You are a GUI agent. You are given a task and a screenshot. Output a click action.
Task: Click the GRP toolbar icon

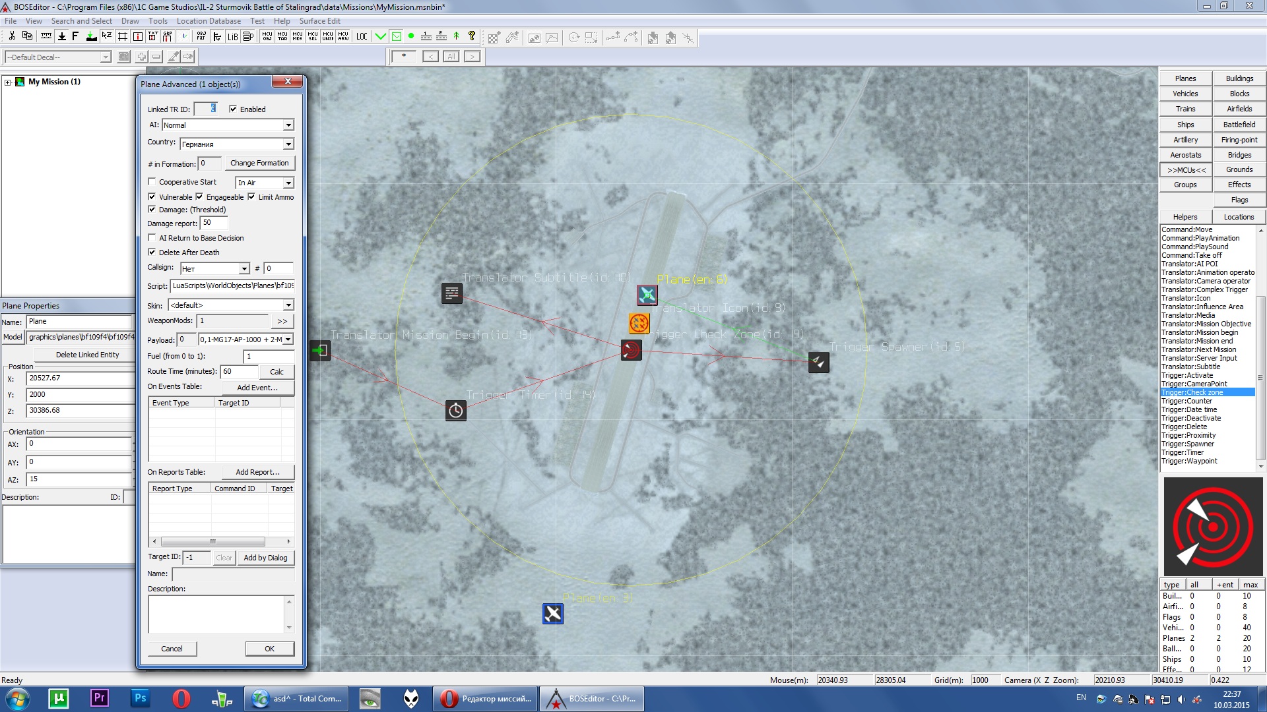pos(168,36)
